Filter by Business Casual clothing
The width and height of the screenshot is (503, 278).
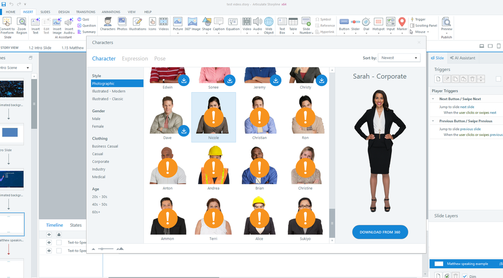pyautogui.click(x=105, y=146)
